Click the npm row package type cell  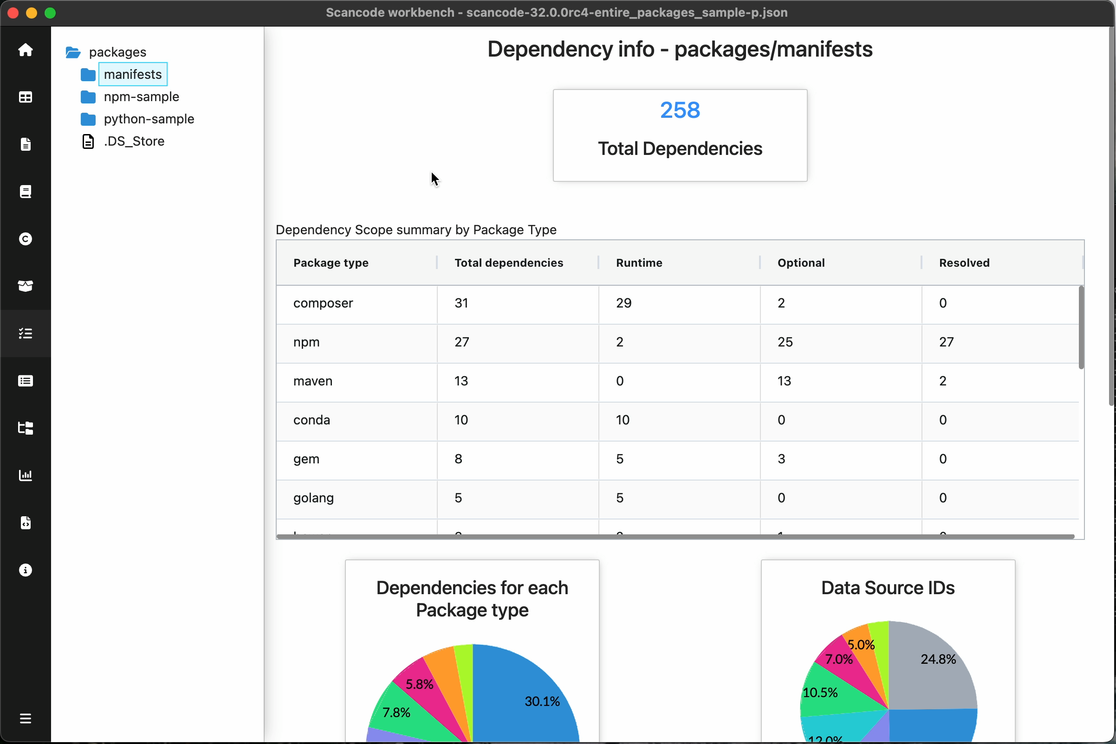tap(357, 342)
